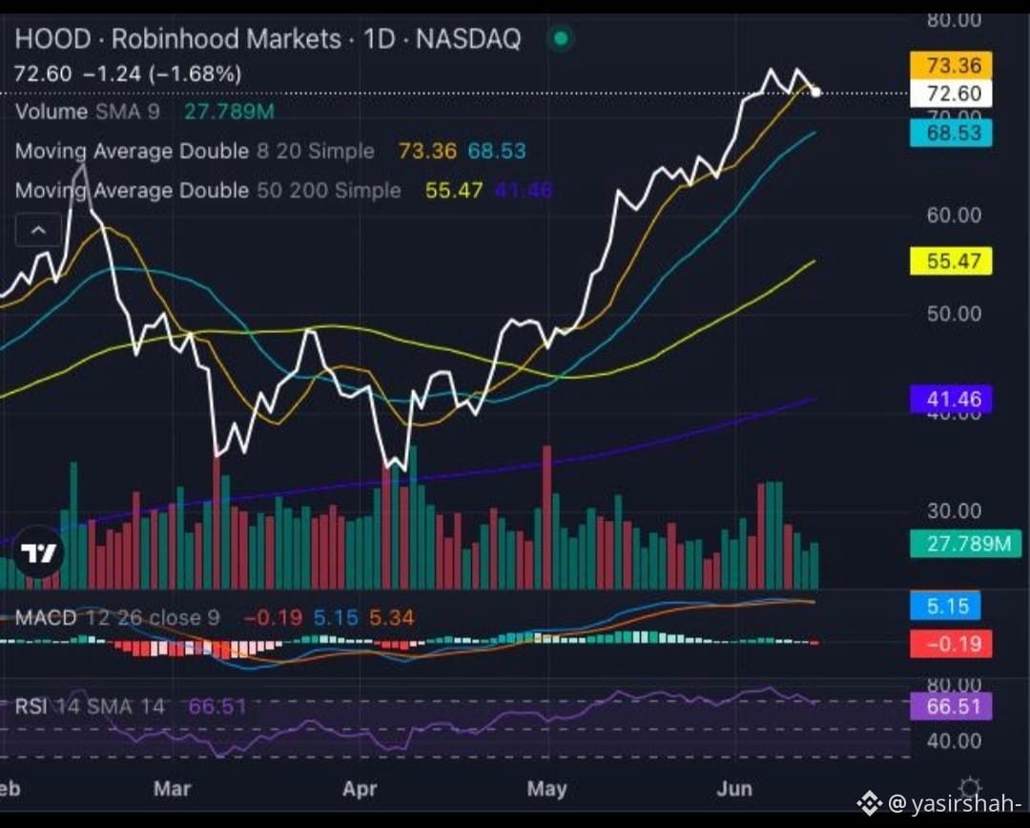Collapse the indicator legend with the chevron button
The width and height of the screenshot is (1030, 828).
pyautogui.click(x=38, y=230)
